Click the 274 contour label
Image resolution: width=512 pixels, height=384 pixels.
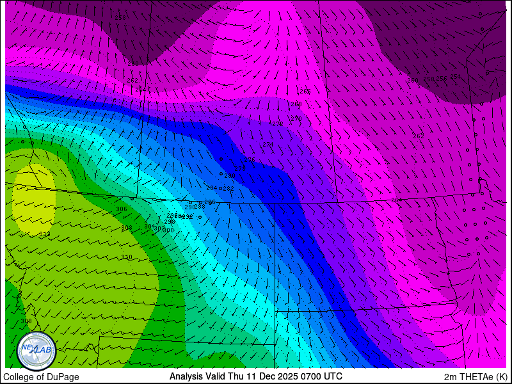pyautogui.click(x=268, y=145)
